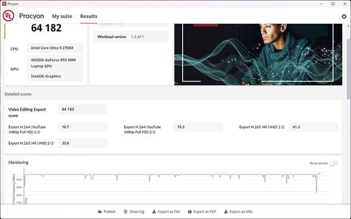Click the Publish button label
351x219 pixels.
click(x=109, y=212)
